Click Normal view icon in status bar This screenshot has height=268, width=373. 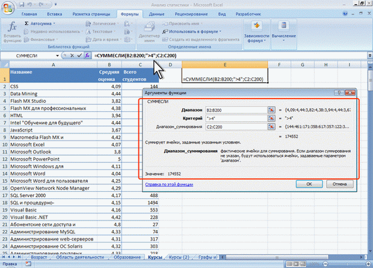click(x=289, y=264)
